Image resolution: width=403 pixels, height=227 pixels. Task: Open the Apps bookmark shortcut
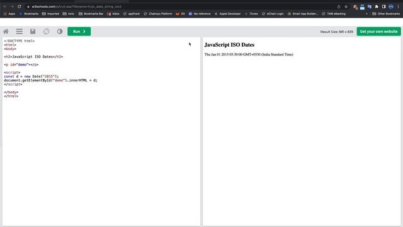coord(9,14)
